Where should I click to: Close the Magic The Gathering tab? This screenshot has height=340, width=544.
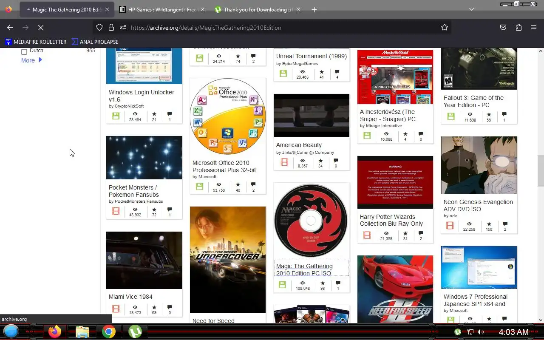click(x=107, y=9)
